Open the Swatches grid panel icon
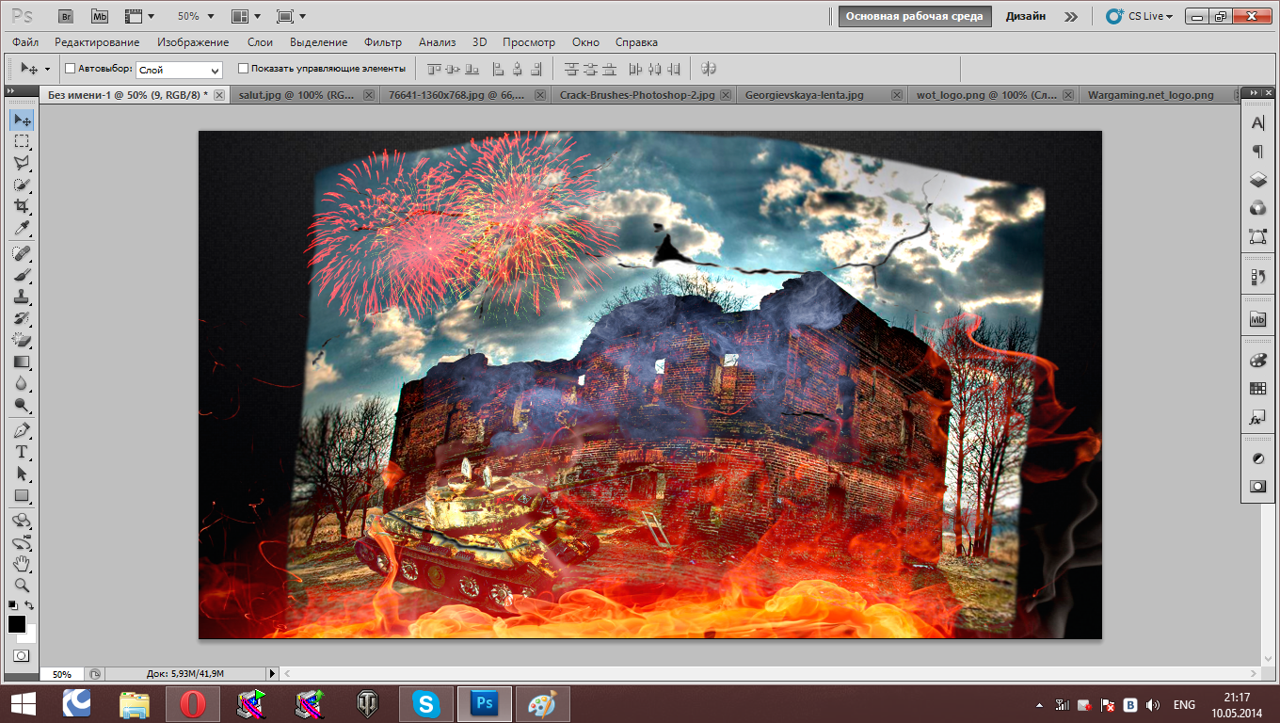This screenshot has width=1280, height=723. click(1257, 389)
